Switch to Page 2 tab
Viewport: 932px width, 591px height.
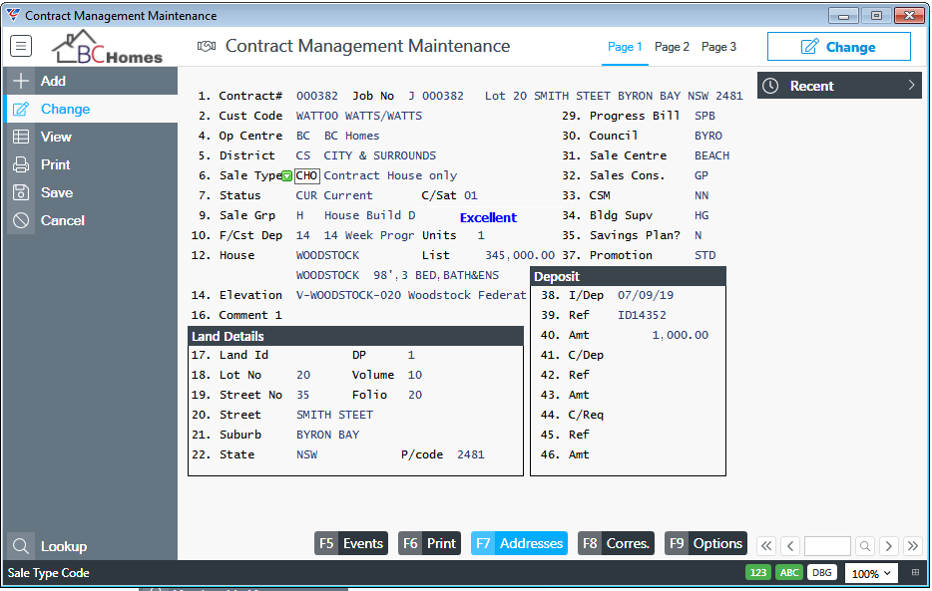672,46
